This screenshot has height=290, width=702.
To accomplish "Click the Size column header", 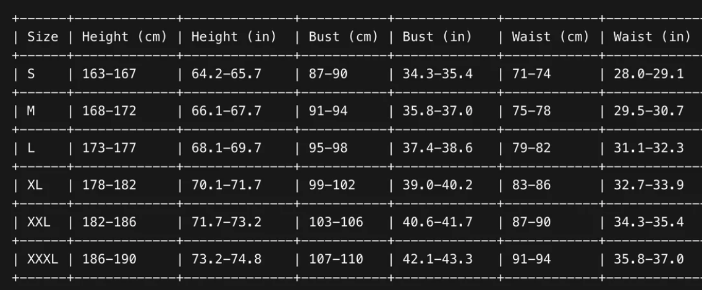I will [43, 36].
